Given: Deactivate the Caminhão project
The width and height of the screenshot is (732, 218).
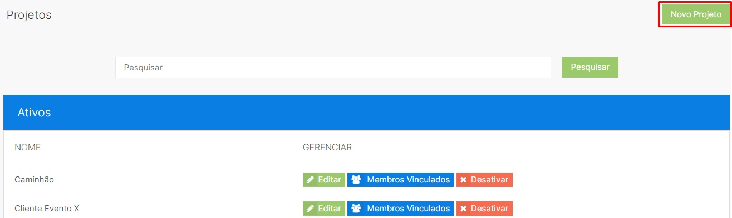Looking at the screenshot, I should pyautogui.click(x=484, y=180).
